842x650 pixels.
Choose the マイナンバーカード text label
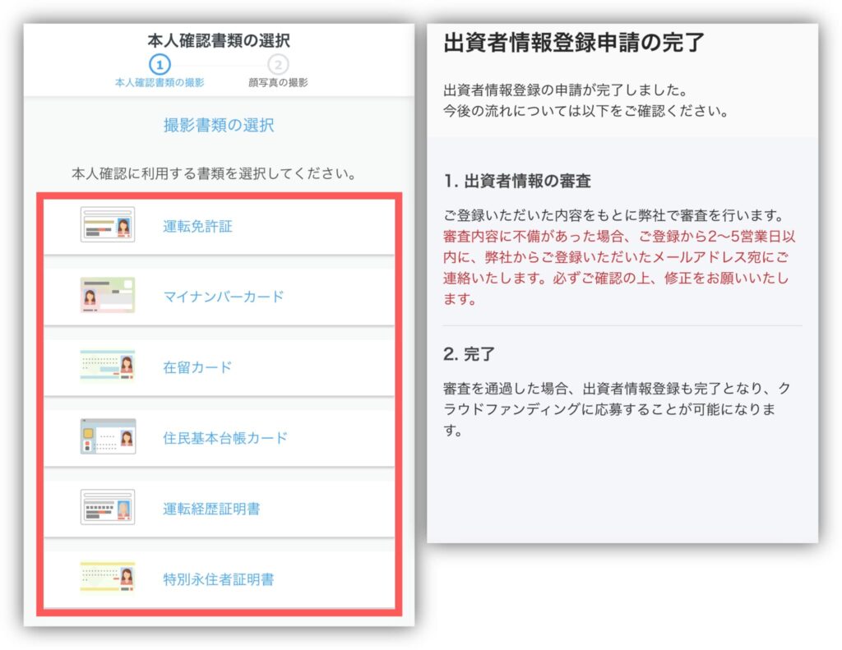pos(223,297)
